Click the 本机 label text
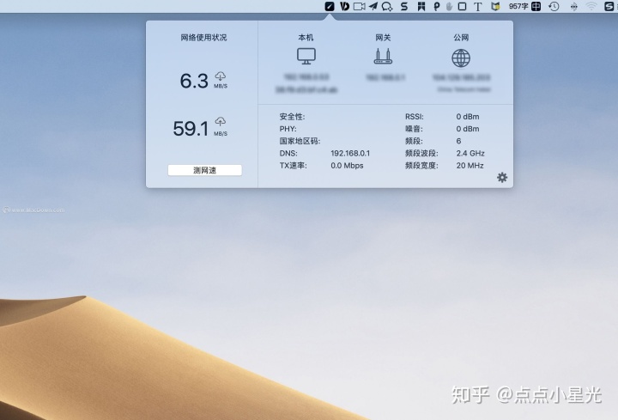The image size is (618, 420). pos(306,38)
